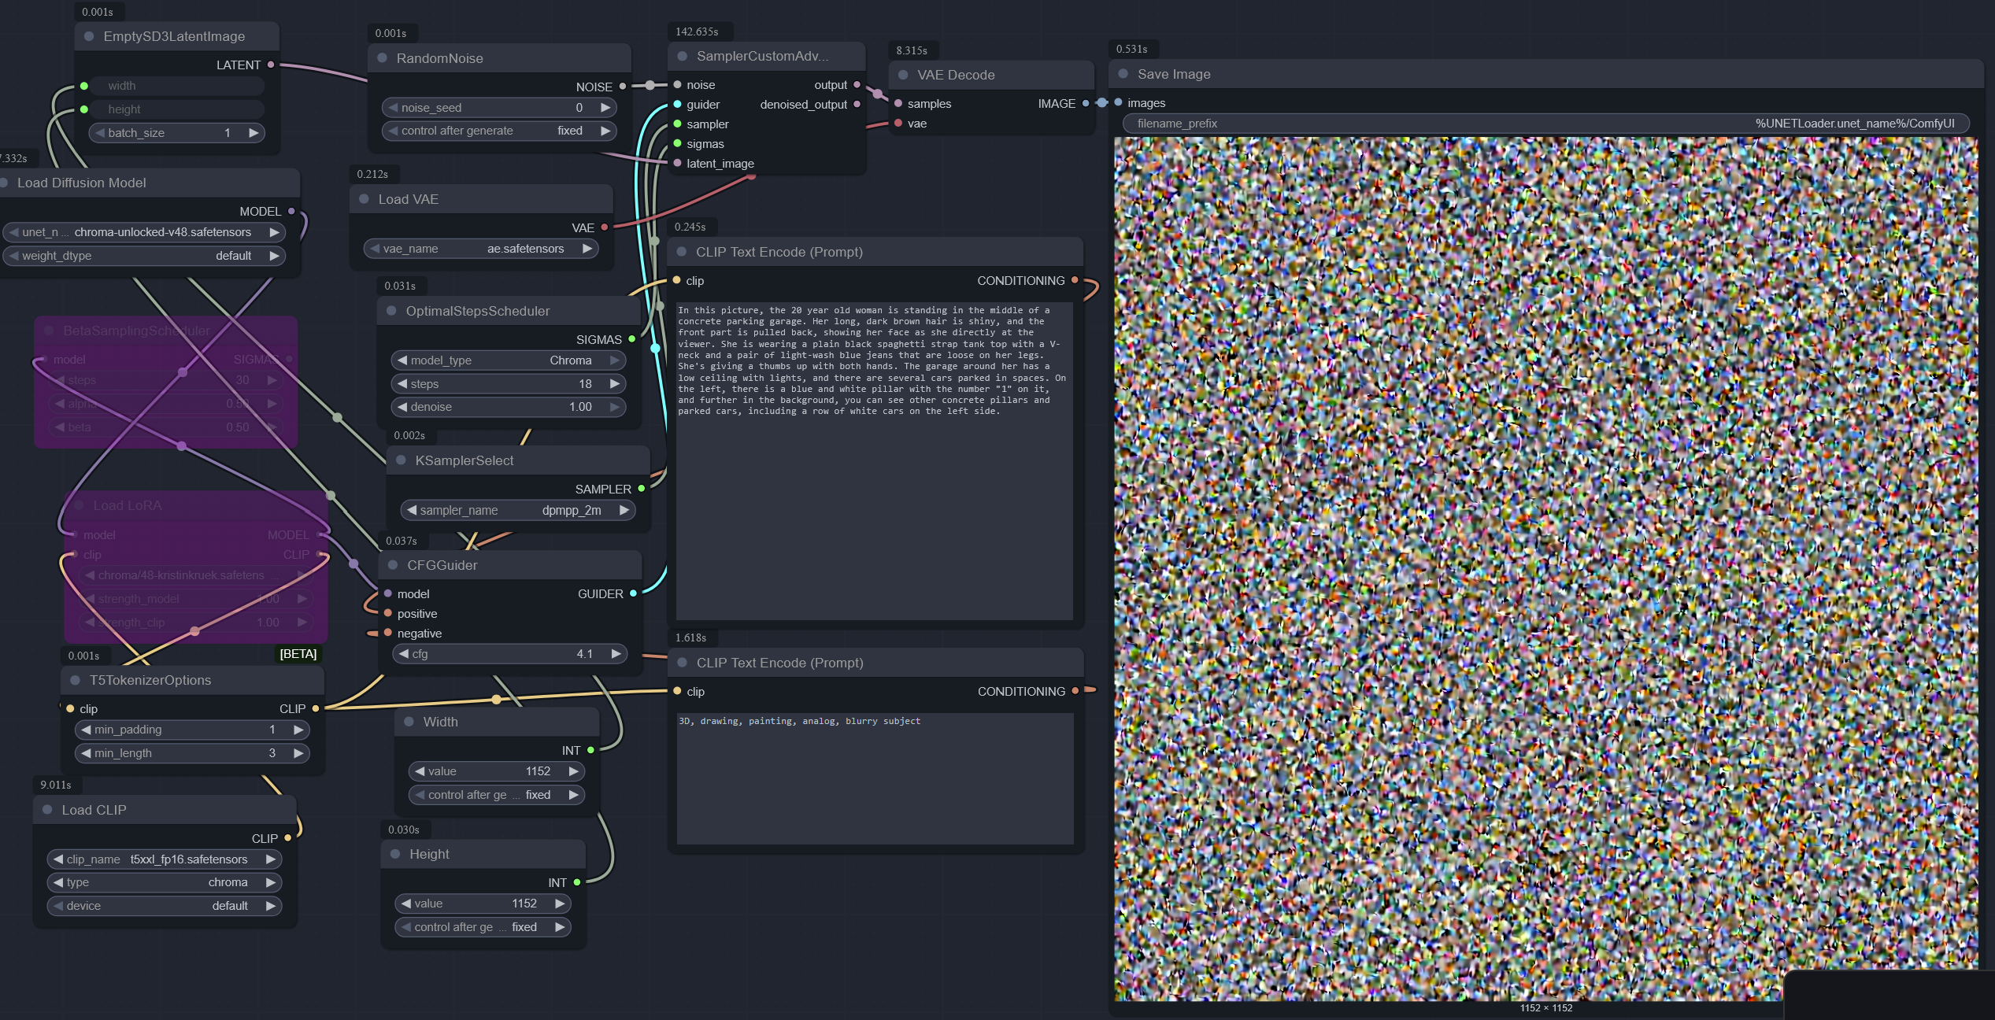This screenshot has width=1995, height=1020.
Task: Collapse the RandomNoise node via its dot
Action: pos(382,58)
